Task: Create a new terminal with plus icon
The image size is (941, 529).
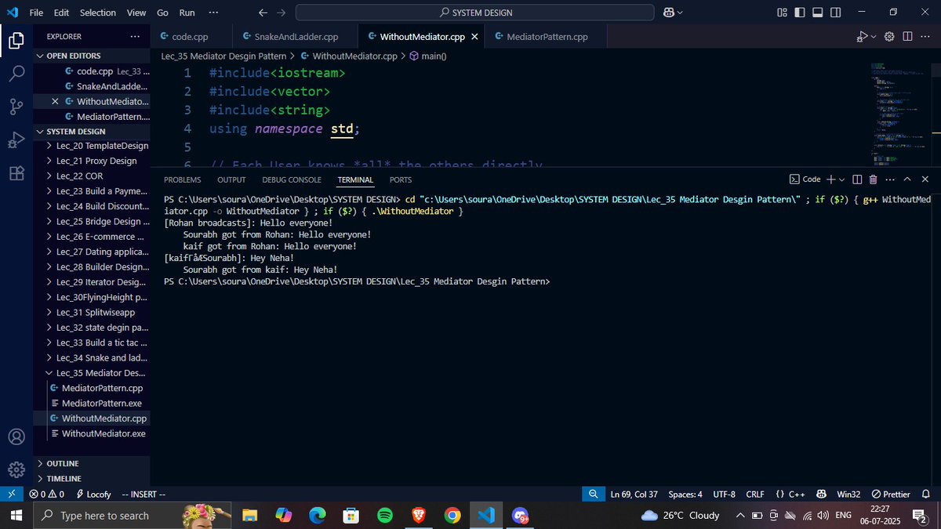Action: click(831, 179)
